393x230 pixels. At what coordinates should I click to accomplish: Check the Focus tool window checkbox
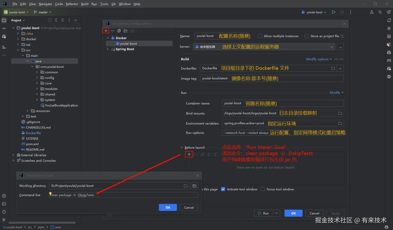tap(263, 189)
